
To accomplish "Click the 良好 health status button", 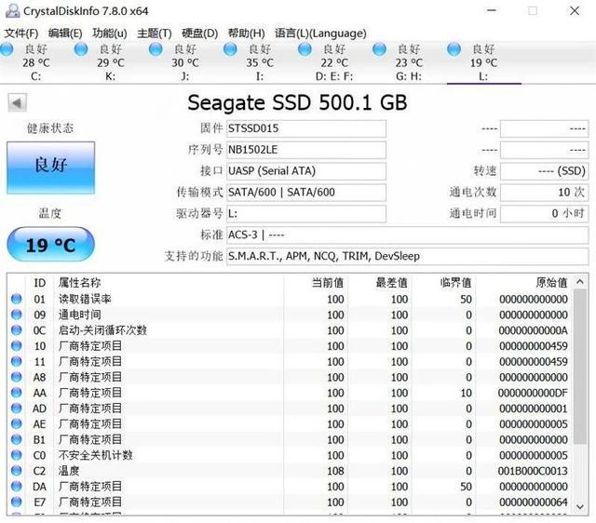I will (50, 168).
